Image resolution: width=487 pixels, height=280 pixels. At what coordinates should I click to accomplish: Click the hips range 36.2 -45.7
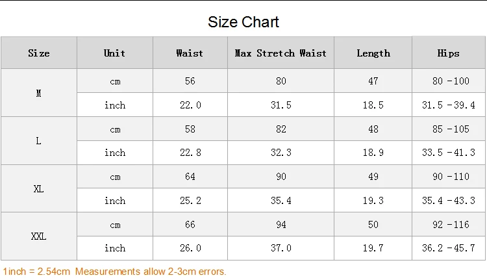[x=449, y=248]
